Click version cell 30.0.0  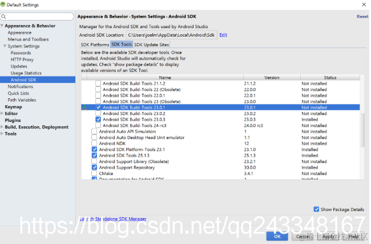click(250, 167)
